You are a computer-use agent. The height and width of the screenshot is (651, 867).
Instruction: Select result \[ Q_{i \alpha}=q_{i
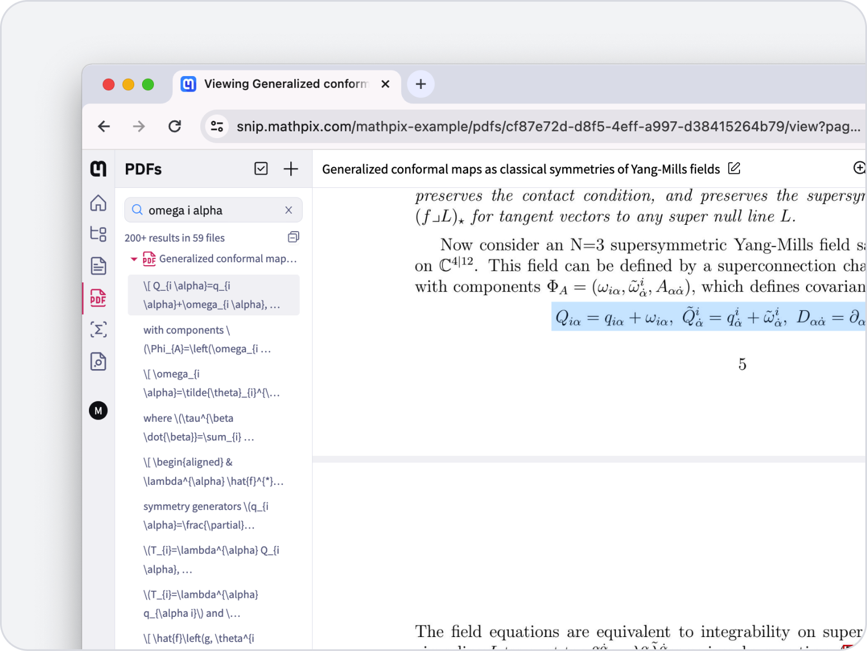click(214, 295)
